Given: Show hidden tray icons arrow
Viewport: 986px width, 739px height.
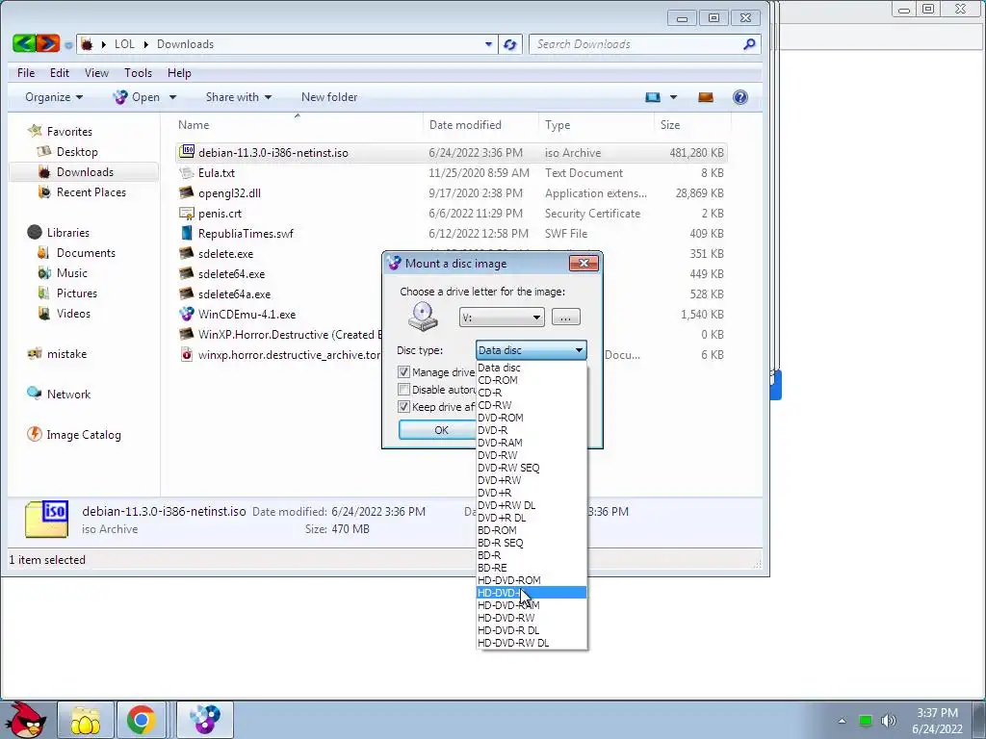Looking at the screenshot, I should [842, 721].
